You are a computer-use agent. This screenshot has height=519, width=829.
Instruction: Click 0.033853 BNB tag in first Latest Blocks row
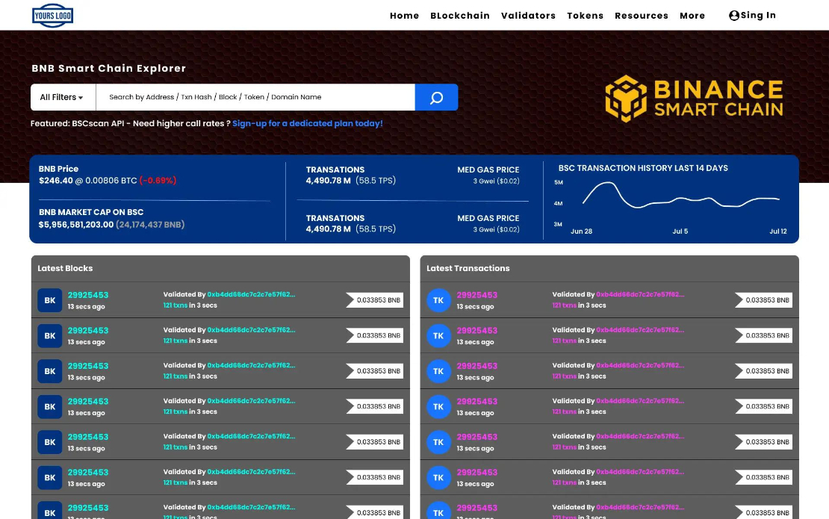(375, 300)
